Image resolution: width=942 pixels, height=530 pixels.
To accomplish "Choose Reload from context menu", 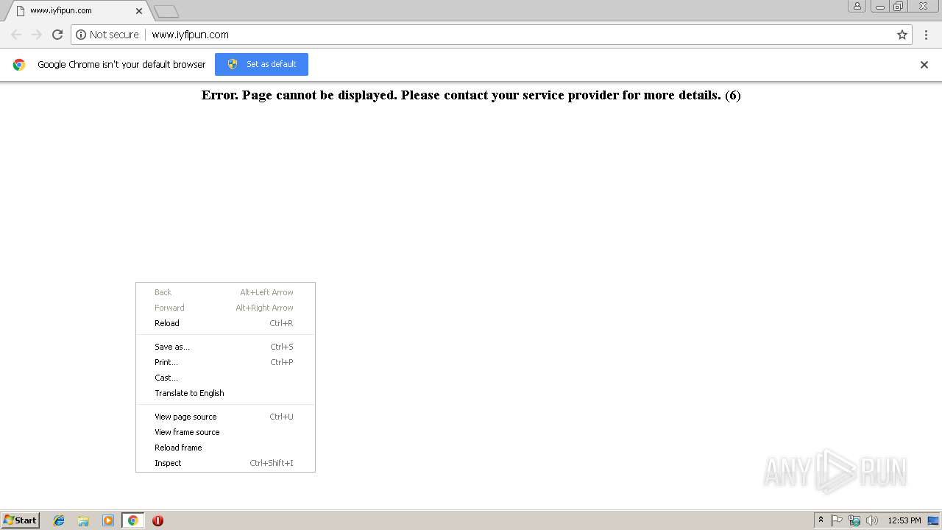I will click(x=225, y=323).
